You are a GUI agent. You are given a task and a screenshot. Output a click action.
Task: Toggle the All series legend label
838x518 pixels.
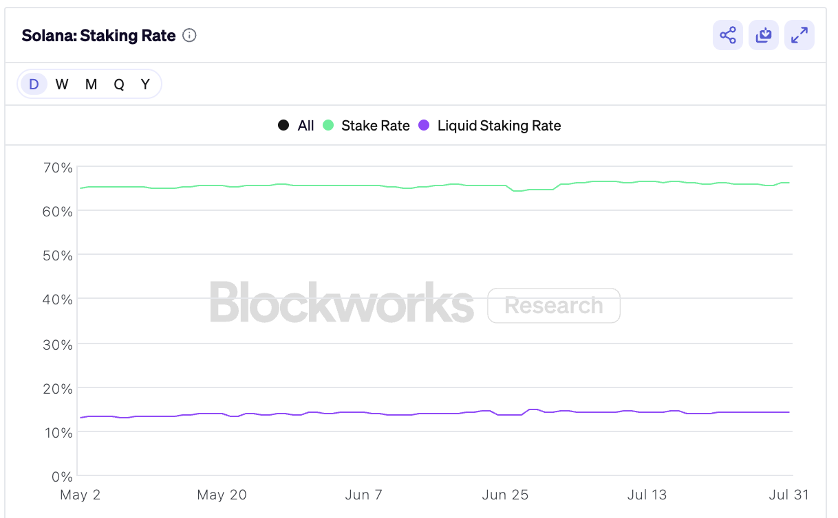tap(305, 126)
